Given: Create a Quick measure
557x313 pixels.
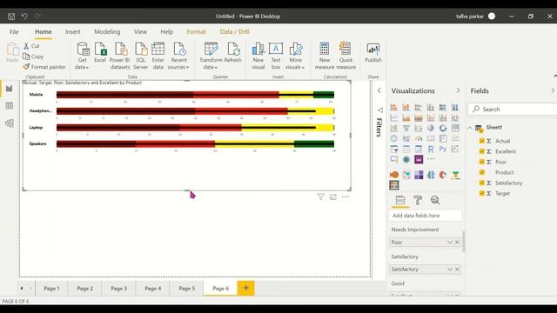Looking at the screenshot, I should click(346, 56).
